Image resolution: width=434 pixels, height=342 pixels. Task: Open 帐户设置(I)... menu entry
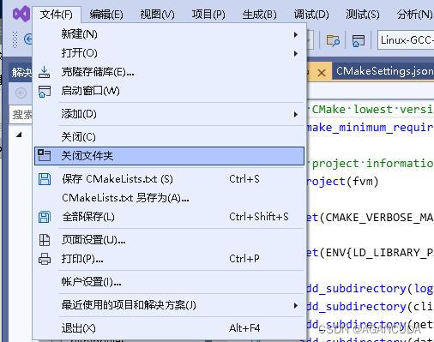[x=169, y=282]
